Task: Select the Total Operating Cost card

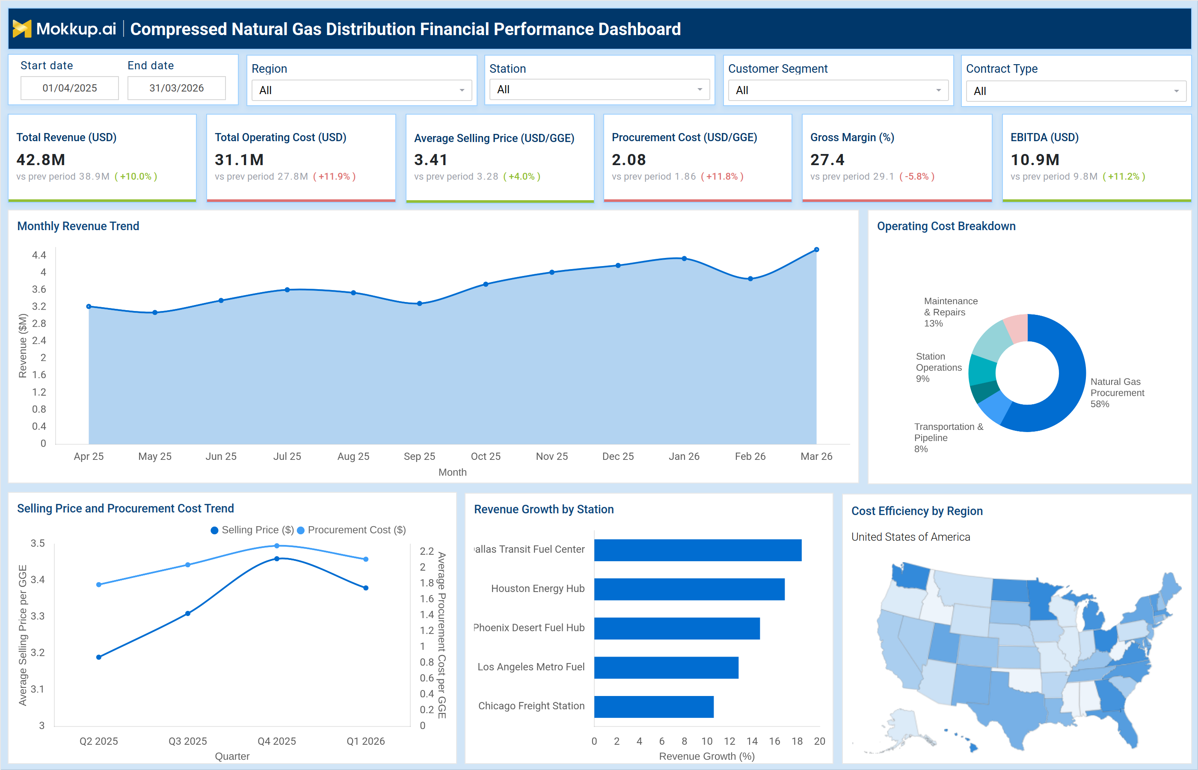Action: (x=301, y=158)
